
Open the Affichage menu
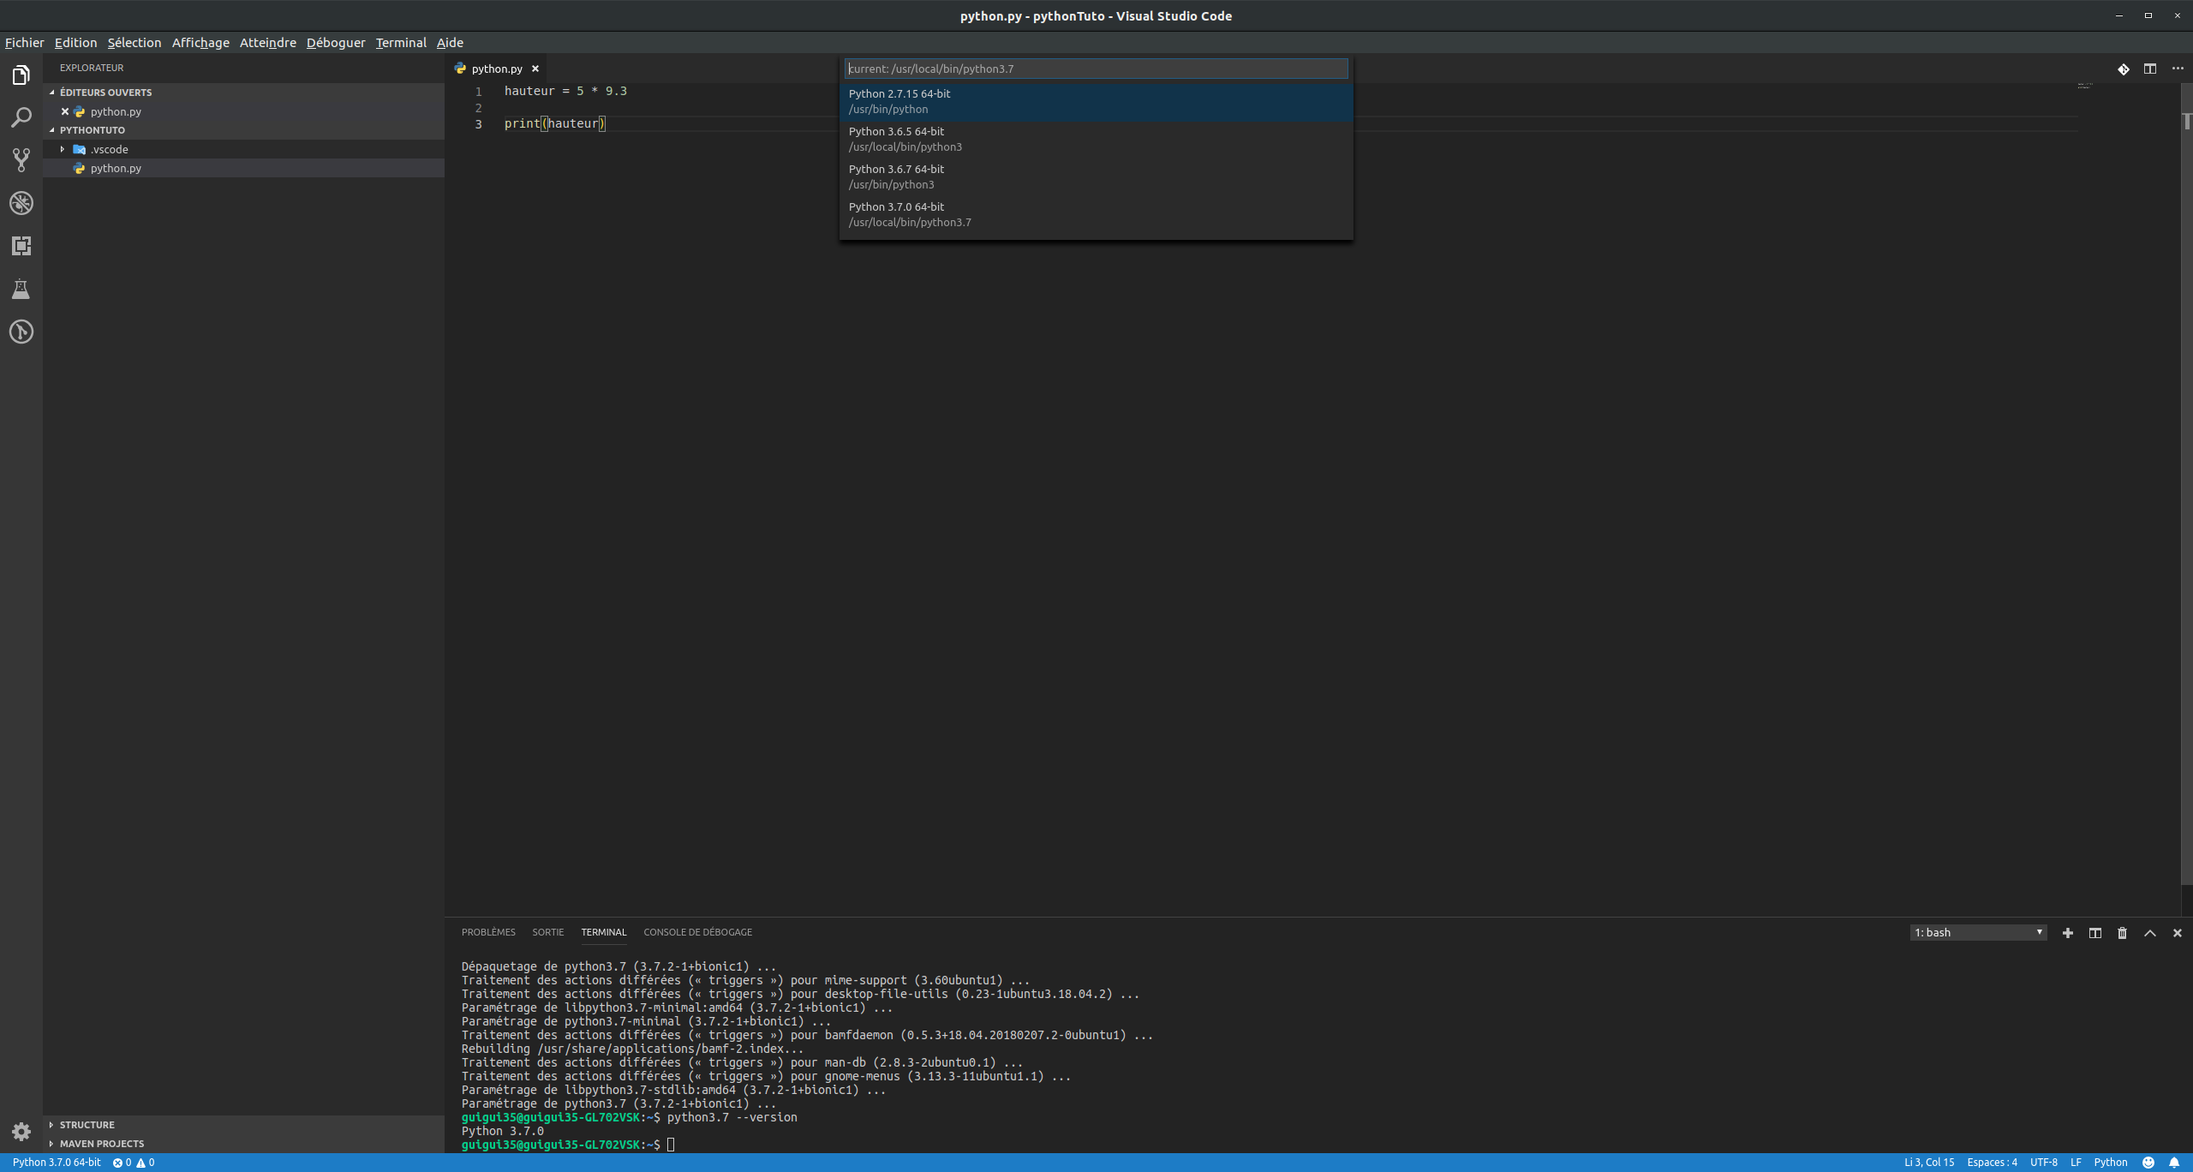(x=200, y=42)
